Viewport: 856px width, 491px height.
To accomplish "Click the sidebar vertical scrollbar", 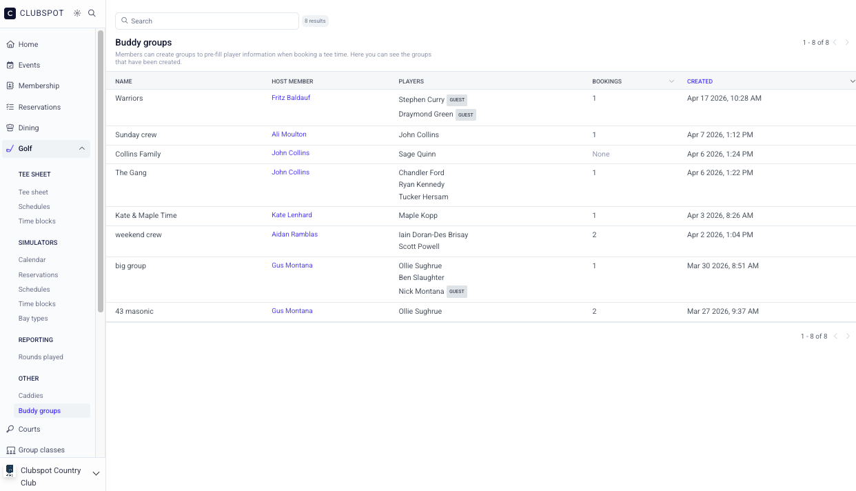I will 101,172.
